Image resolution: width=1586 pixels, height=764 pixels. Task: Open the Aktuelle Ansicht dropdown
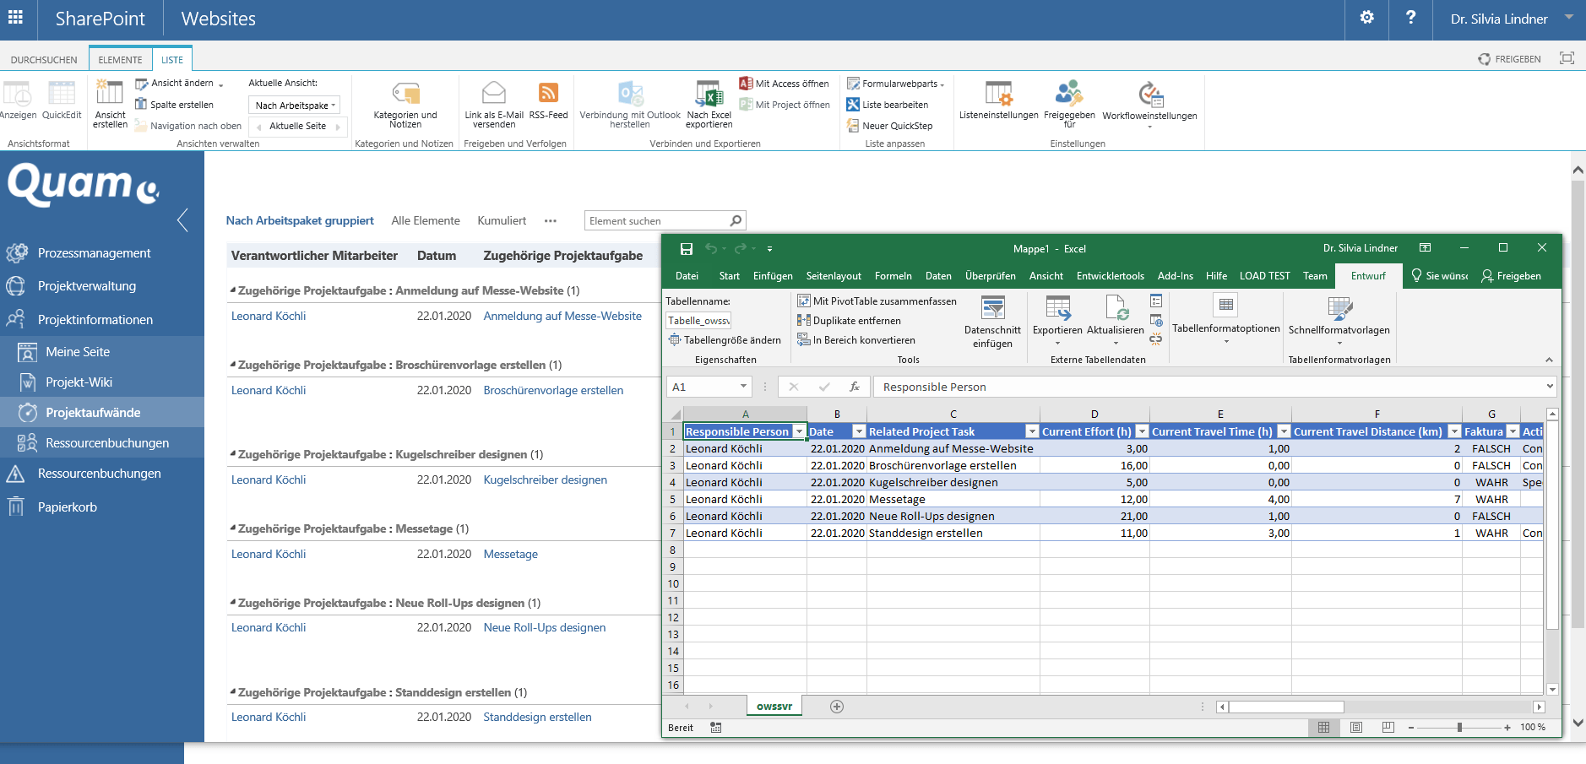[294, 104]
